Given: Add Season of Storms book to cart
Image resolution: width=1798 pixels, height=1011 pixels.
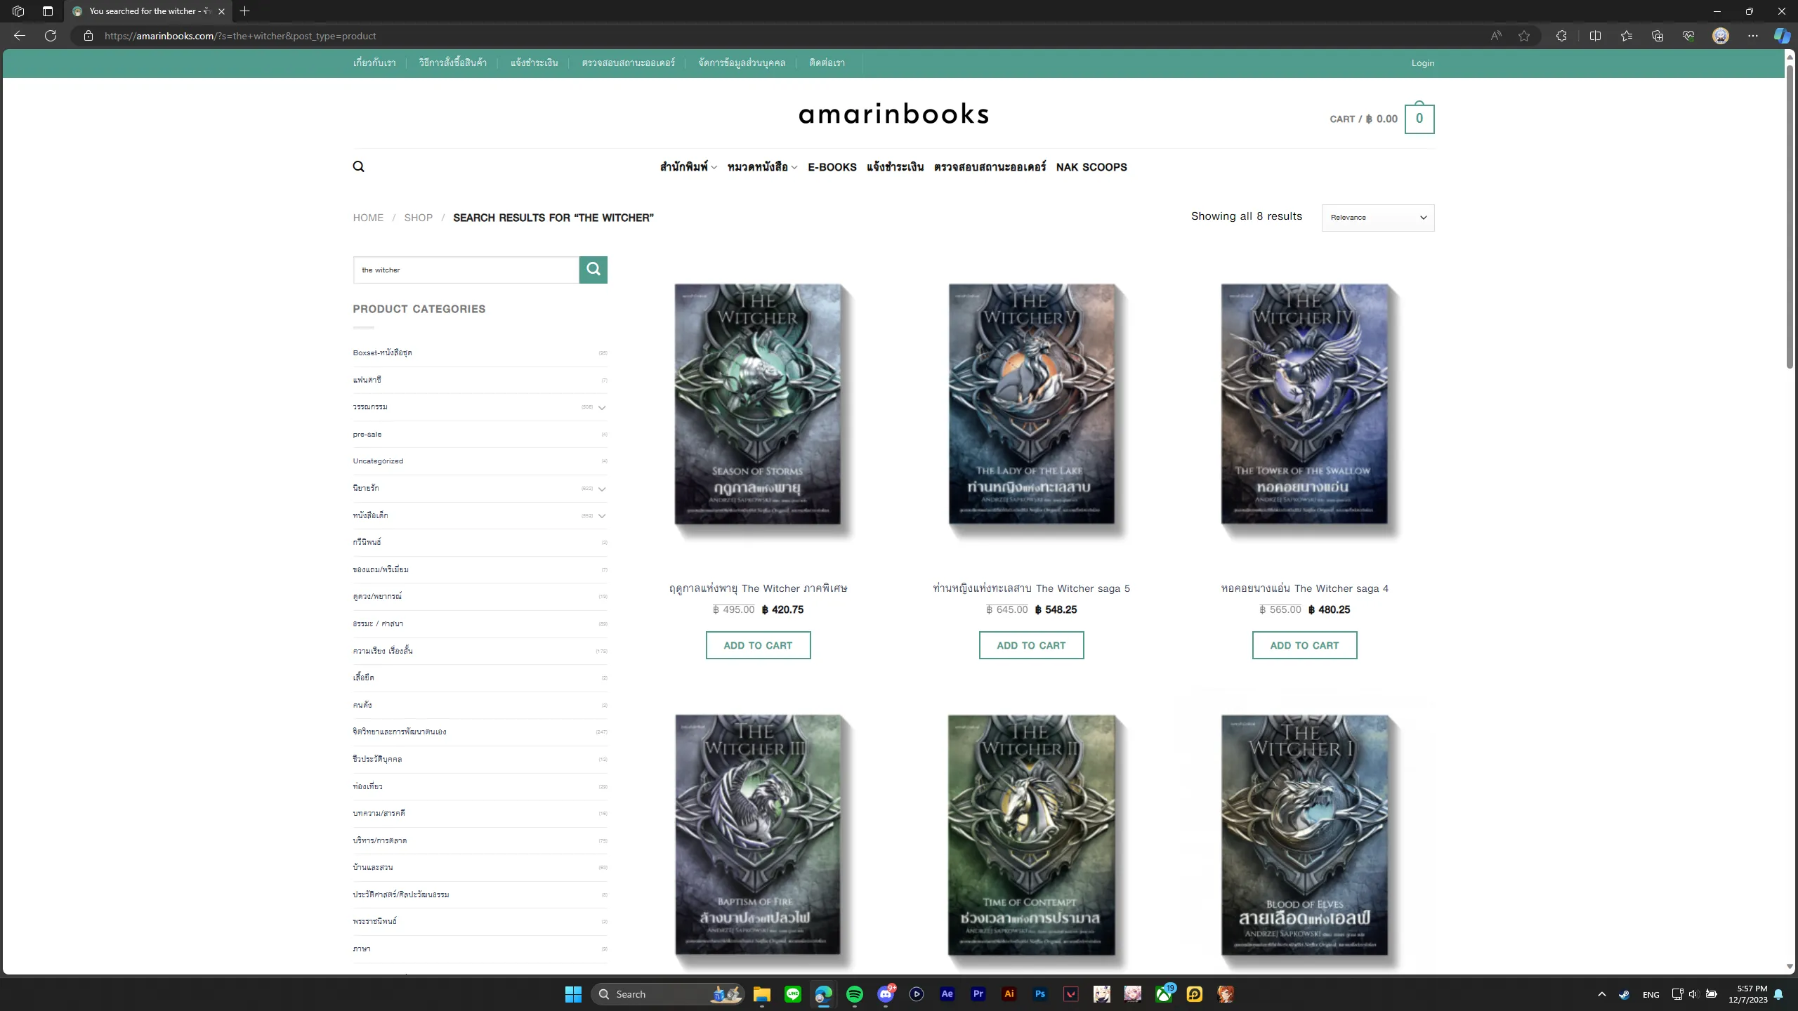Looking at the screenshot, I should (x=758, y=645).
